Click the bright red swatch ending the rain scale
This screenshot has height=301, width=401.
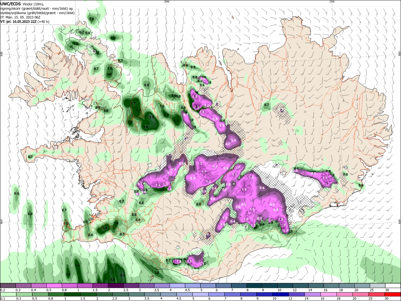coord(393,294)
